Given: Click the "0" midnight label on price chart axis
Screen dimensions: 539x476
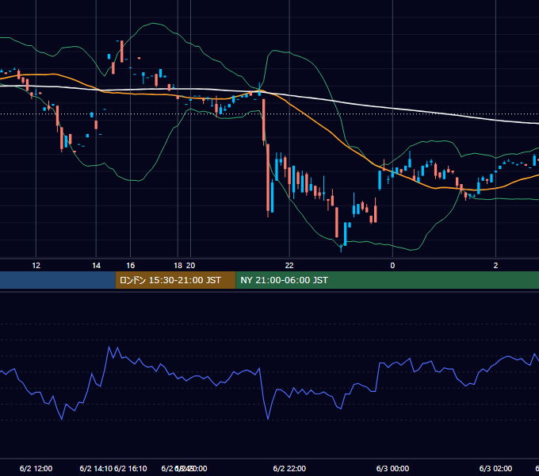Looking at the screenshot, I should pyautogui.click(x=392, y=266).
